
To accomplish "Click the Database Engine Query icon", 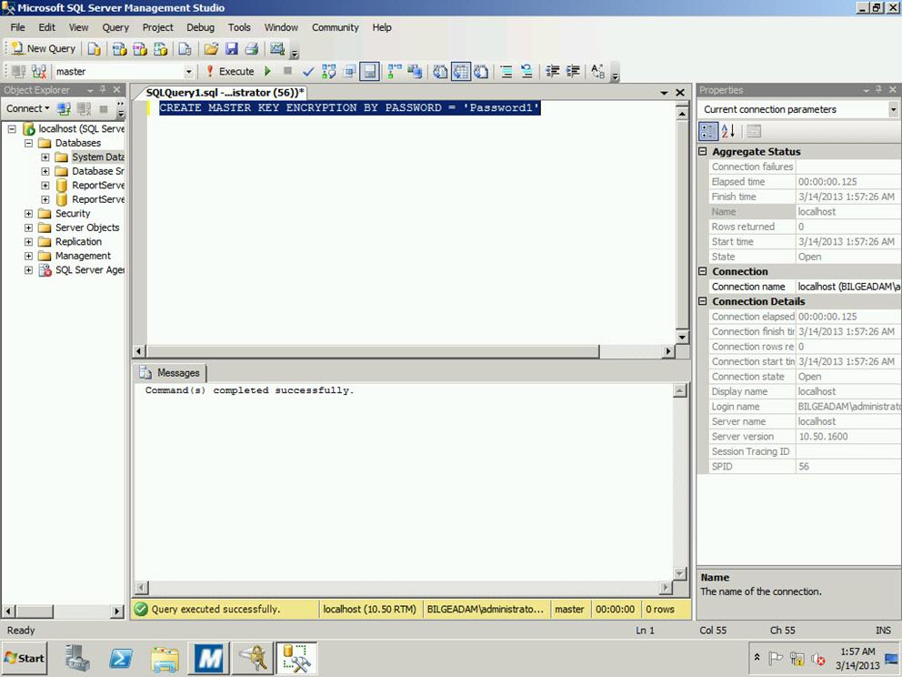I will [94, 49].
